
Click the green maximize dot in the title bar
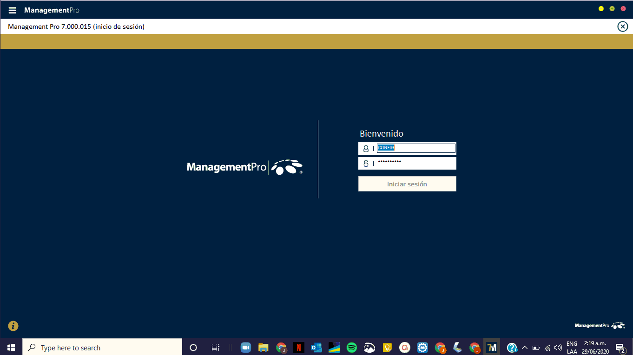click(x=612, y=9)
